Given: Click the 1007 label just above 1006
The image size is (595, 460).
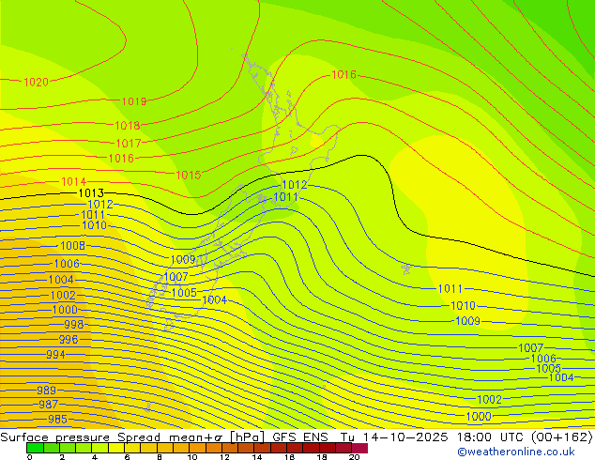Looking at the screenshot, I should [x=531, y=347].
